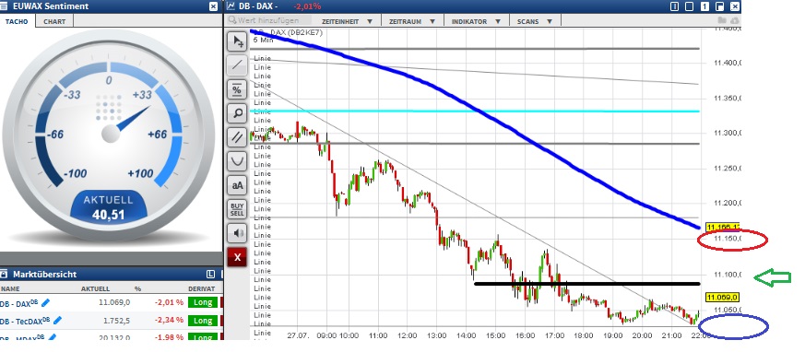Image resolution: width=805 pixels, height=352 pixels.
Task: Click the Long button for DB - TecDAX
Action: pyautogui.click(x=202, y=320)
